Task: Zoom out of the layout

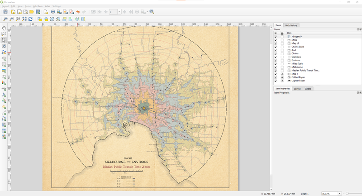Action: [x=12, y=19]
